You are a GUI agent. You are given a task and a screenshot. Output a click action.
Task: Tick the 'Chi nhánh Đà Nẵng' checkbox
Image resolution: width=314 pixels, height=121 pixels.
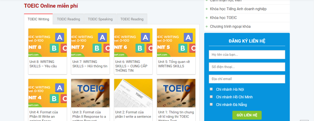(211, 104)
